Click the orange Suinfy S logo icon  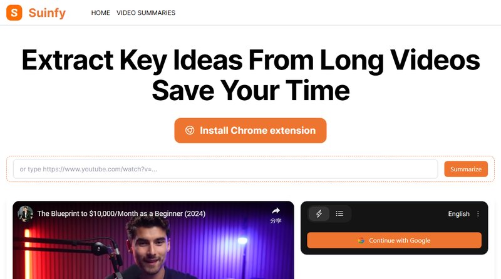pyautogui.click(x=14, y=13)
